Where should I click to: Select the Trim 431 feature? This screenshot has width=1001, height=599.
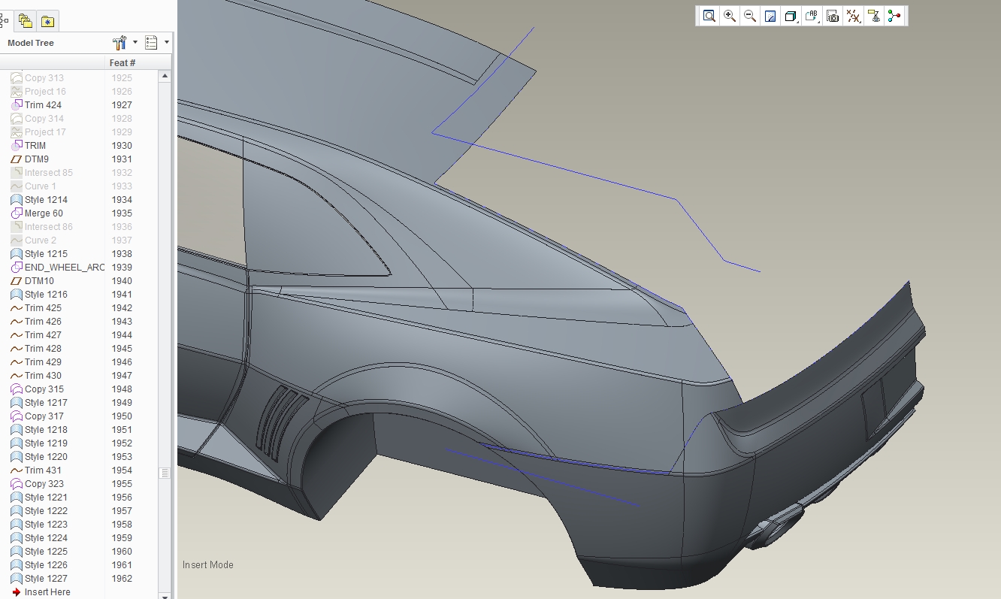[43, 470]
